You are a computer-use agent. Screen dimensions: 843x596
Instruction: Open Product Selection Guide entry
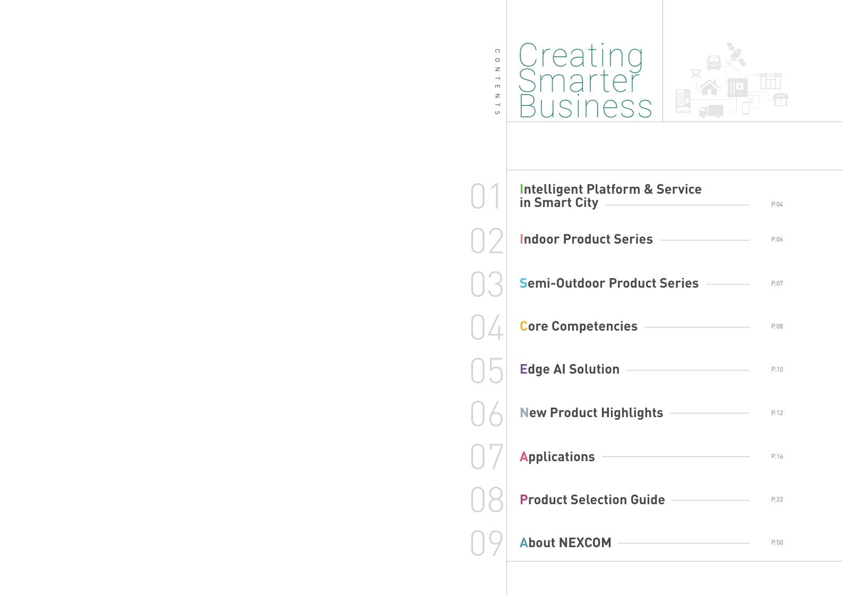click(x=592, y=500)
